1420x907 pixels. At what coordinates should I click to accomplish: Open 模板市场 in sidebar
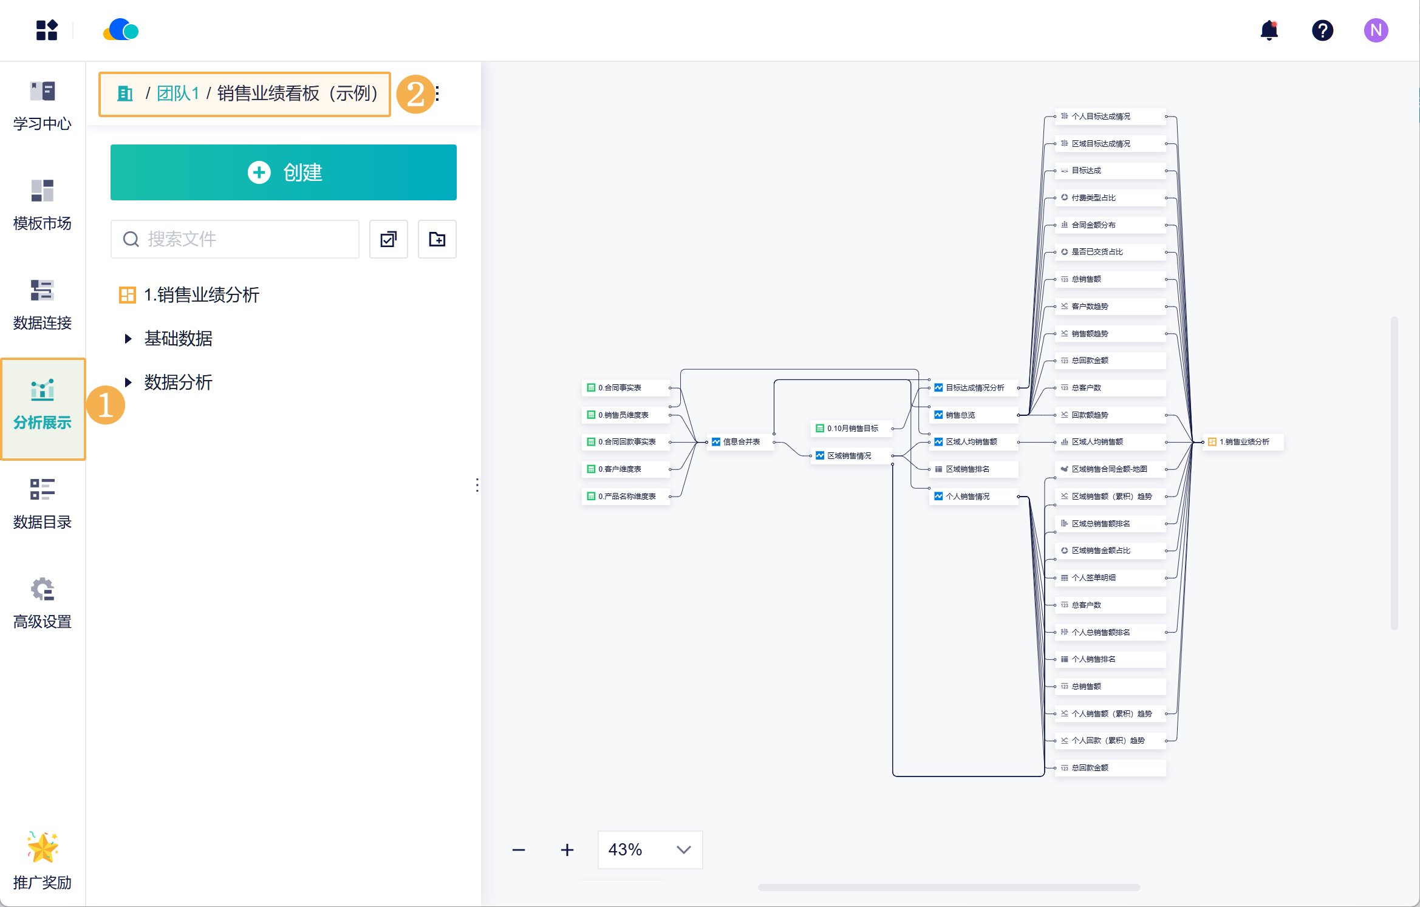[x=43, y=206]
